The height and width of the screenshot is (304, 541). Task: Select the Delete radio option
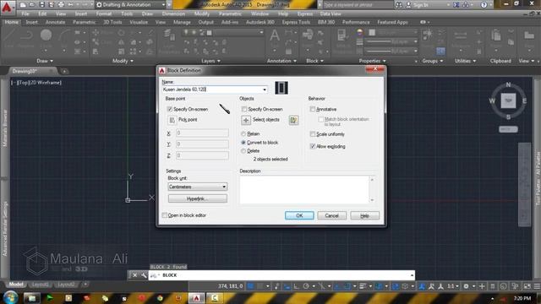243,151
